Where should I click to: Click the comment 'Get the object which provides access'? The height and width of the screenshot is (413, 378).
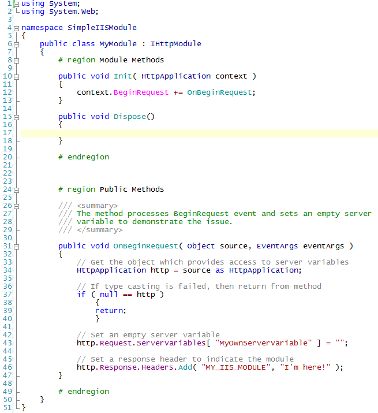pos(213,262)
